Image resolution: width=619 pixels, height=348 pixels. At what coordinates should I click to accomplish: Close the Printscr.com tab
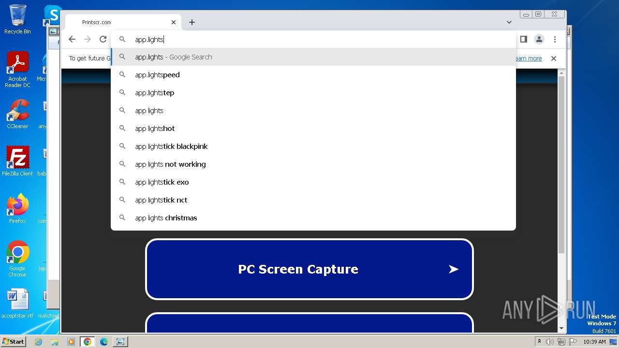point(174,22)
